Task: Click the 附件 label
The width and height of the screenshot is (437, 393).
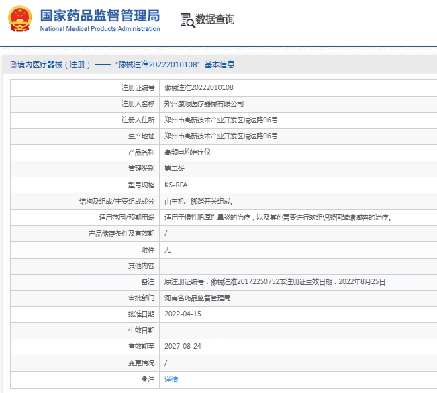Action: (x=148, y=250)
